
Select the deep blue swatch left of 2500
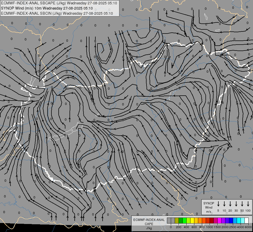pos(231,220)
